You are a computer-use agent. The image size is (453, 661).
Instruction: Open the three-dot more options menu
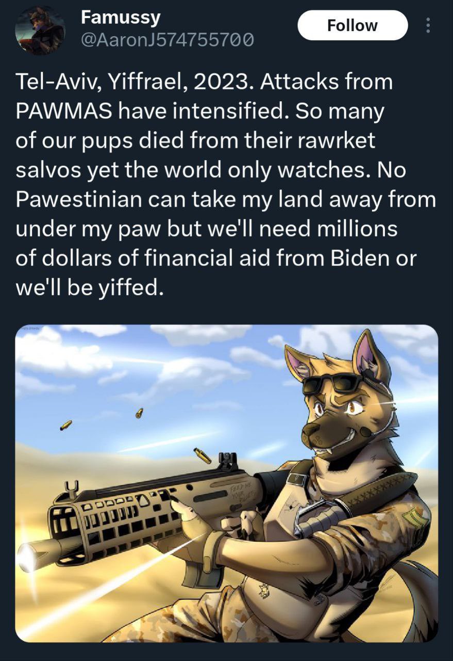click(x=427, y=25)
